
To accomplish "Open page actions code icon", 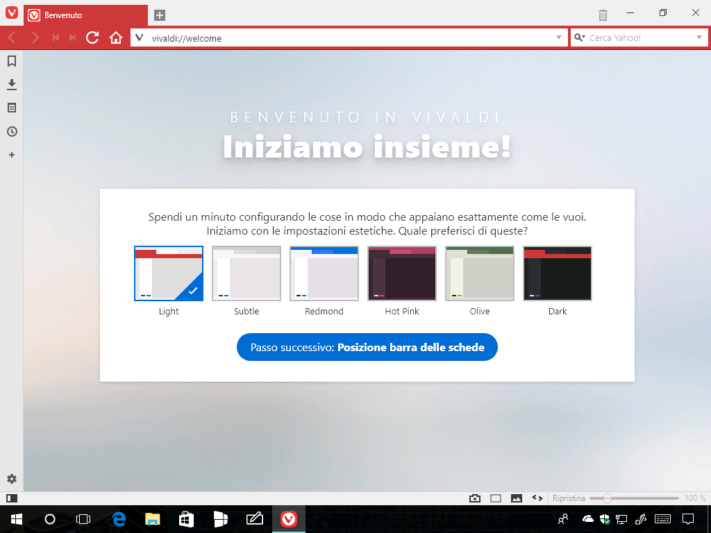I will point(537,498).
